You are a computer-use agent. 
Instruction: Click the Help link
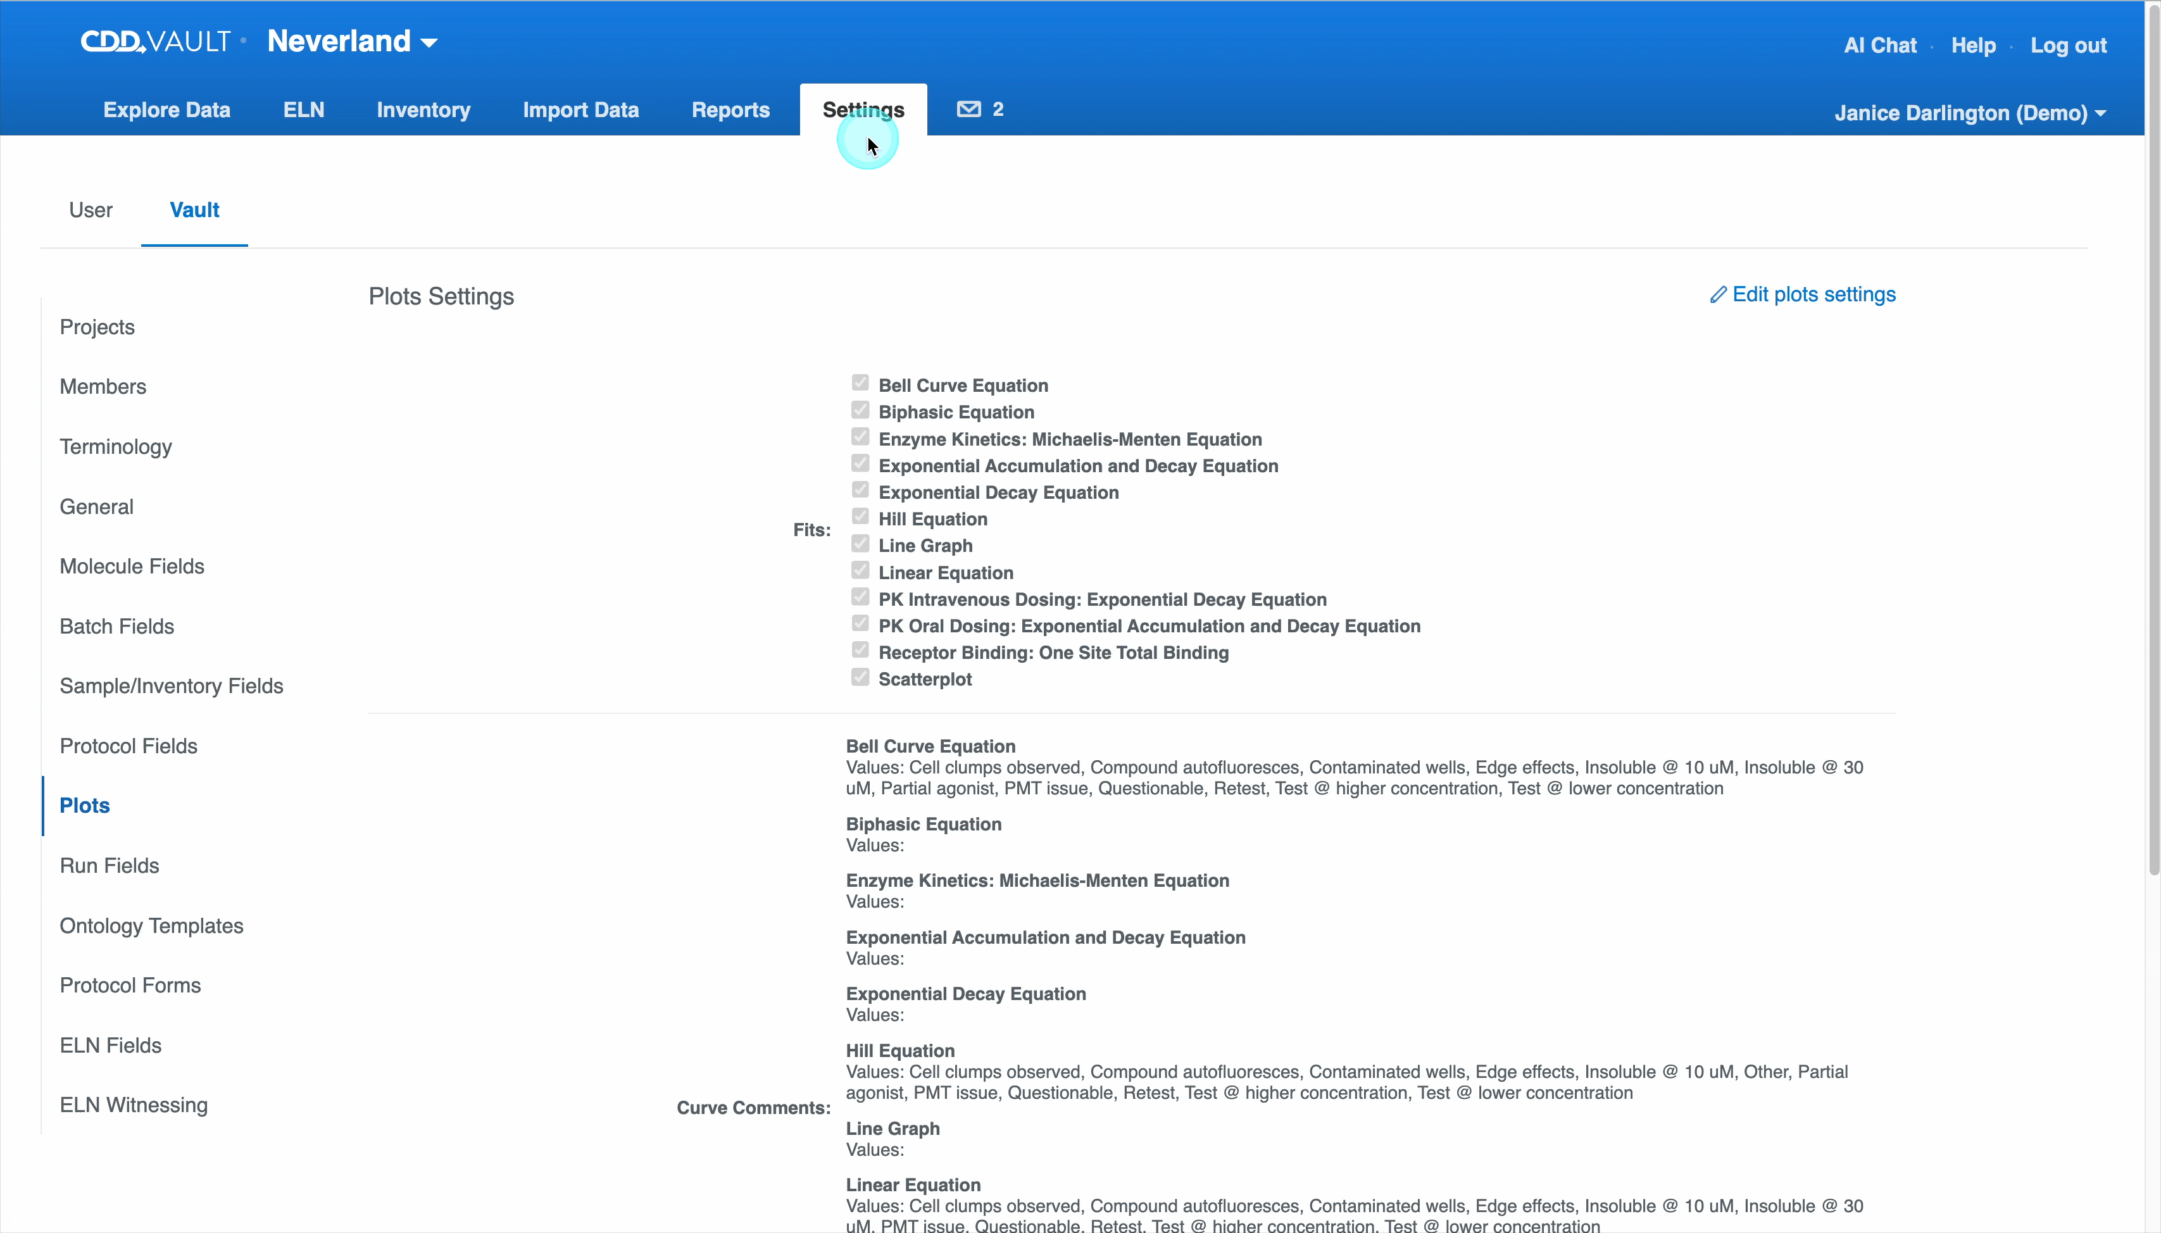tap(1973, 46)
